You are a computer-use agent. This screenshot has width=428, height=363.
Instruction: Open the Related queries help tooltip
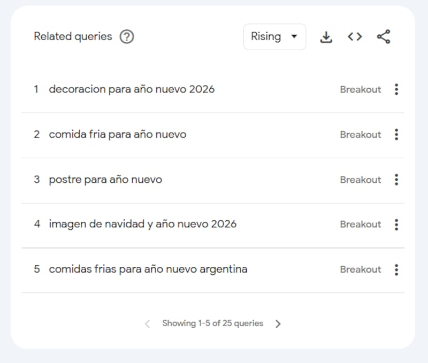click(x=127, y=37)
